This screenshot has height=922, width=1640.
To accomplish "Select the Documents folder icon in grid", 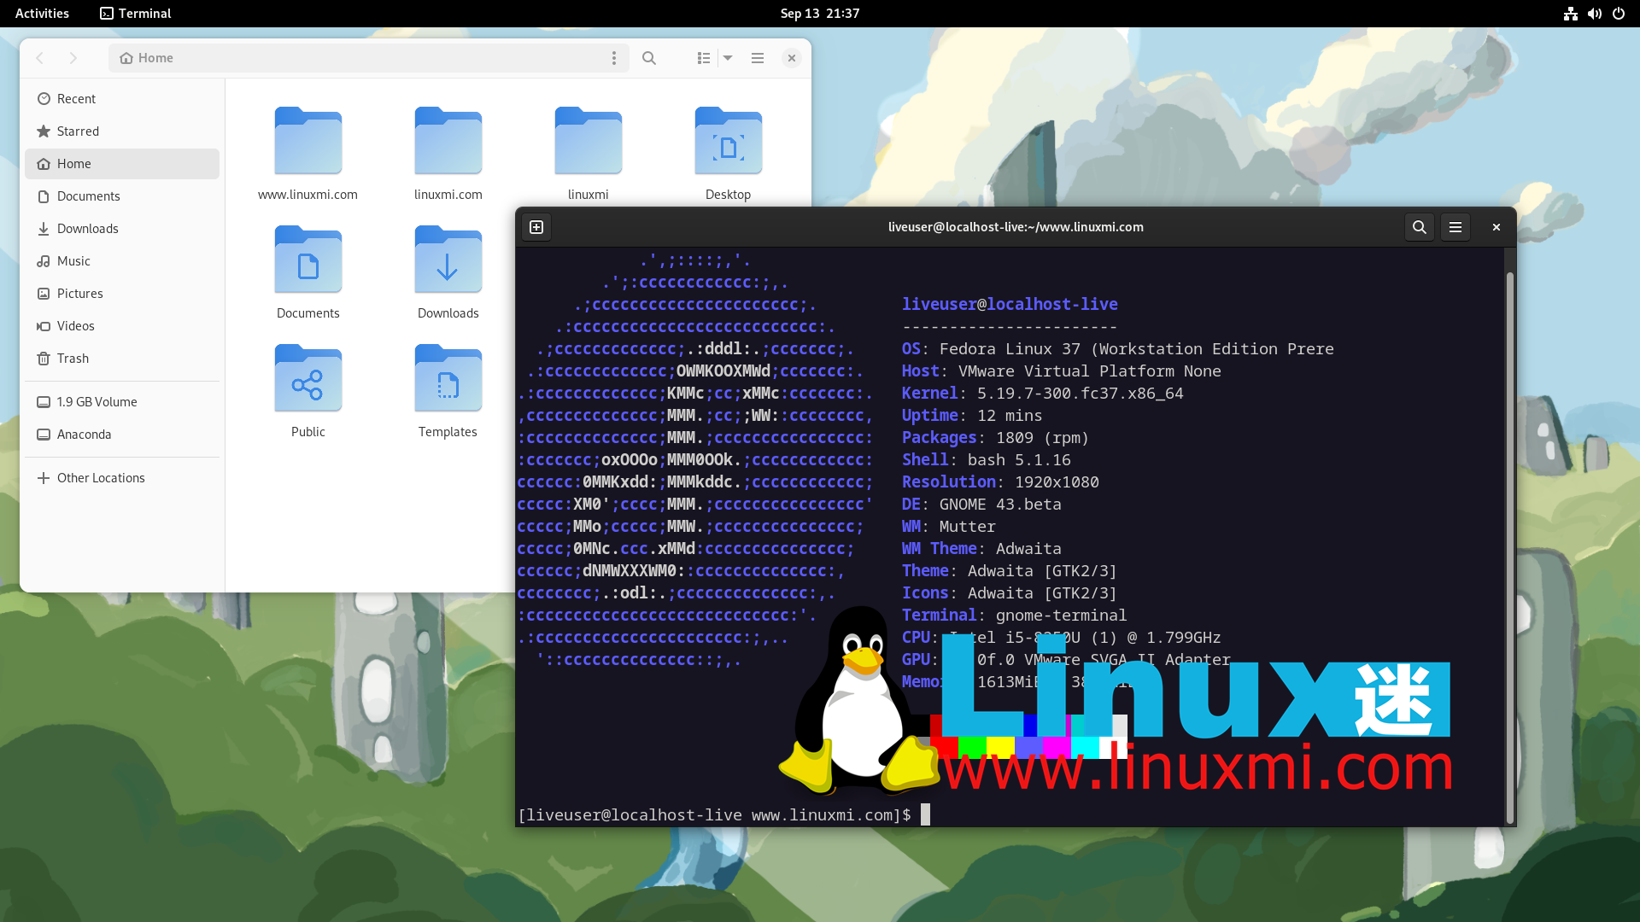I will [x=308, y=260].
